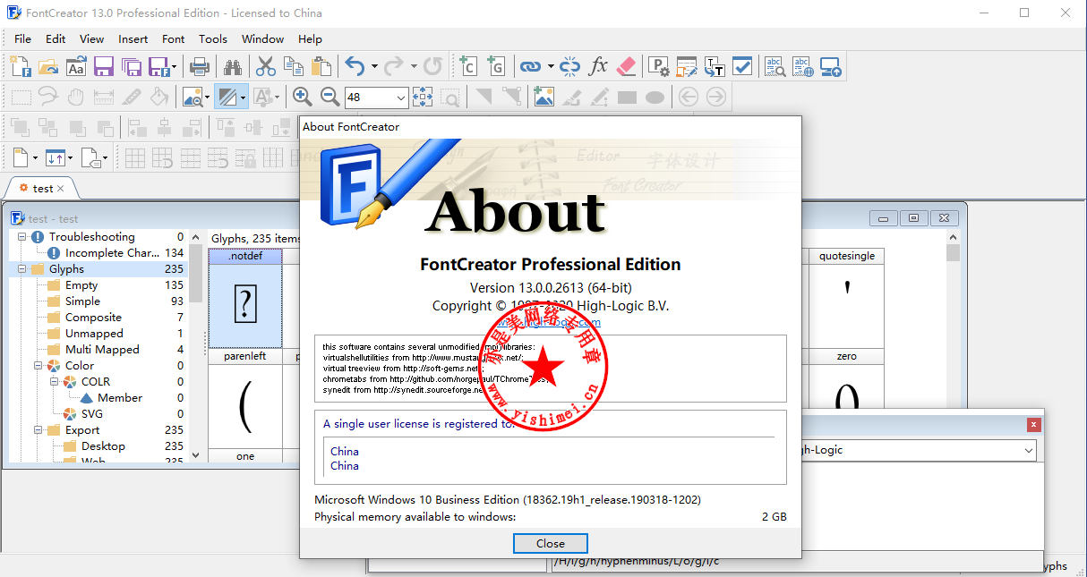Click the monitor upload install icon
Viewport: 1087px width, 577px height.
pyautogui.click(x=831, y=66)
